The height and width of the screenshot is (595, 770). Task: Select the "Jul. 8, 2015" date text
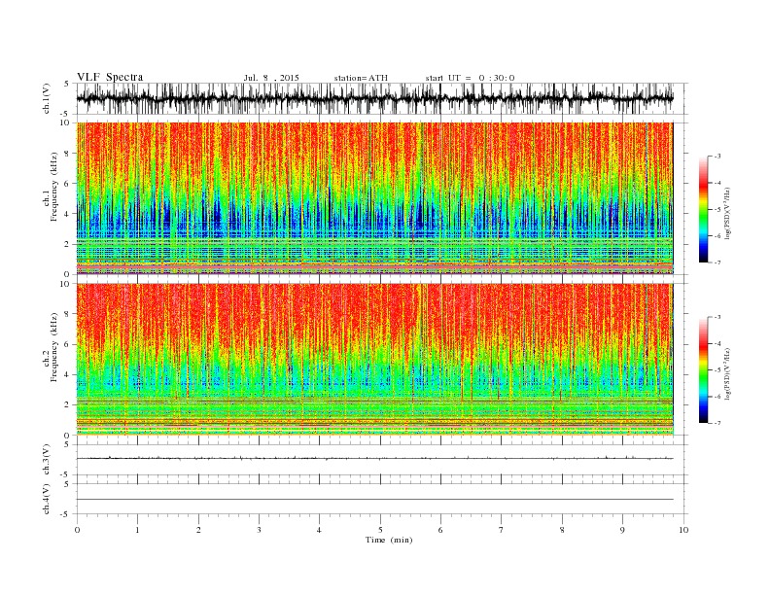pyautogui.click(x=271, y=78)
